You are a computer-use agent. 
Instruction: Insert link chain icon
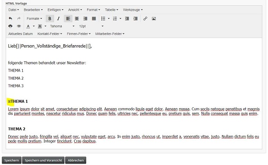(x=145, y=18)
